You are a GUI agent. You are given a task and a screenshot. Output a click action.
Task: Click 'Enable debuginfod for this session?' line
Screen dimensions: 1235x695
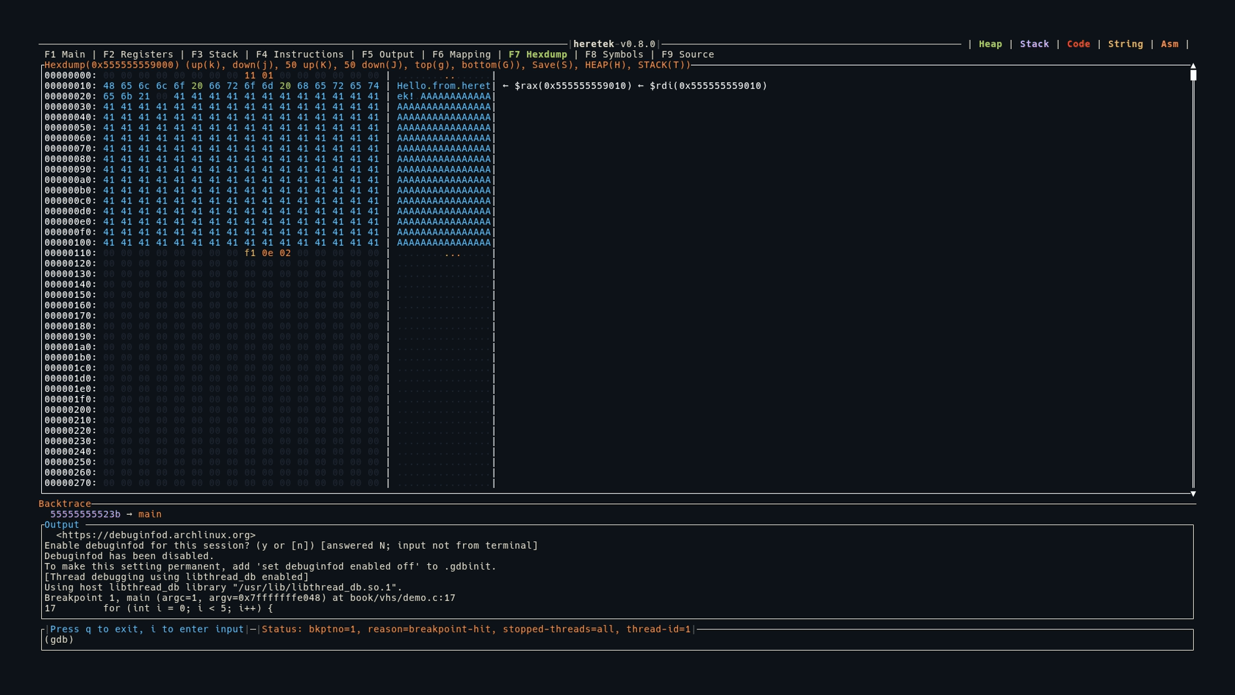click(x=291, y=546)
